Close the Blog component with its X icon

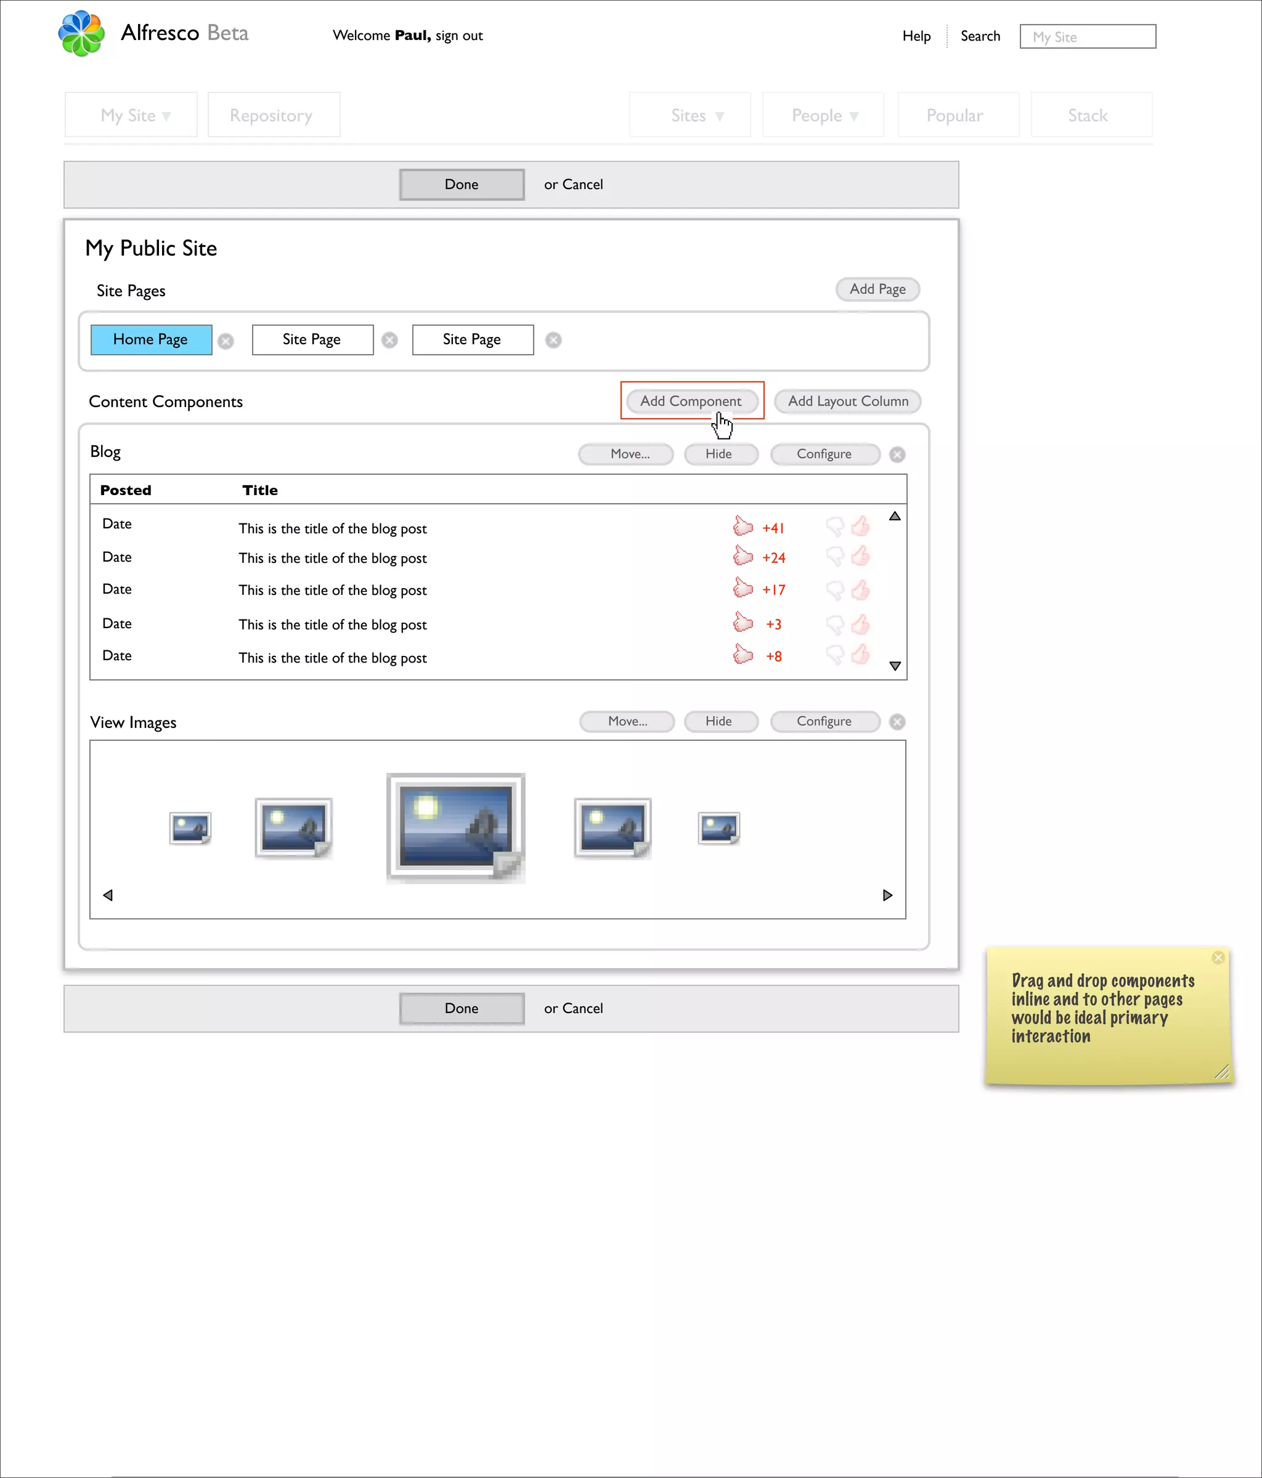pyautogui.click(x=897, y=454)
